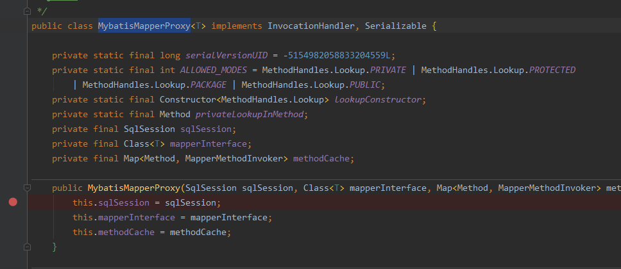Click the ALLOWED_MODES constant name
Image resolution: width=621 pixels, height=269 pixels.
pyautogui.click(x=214, y=70)
